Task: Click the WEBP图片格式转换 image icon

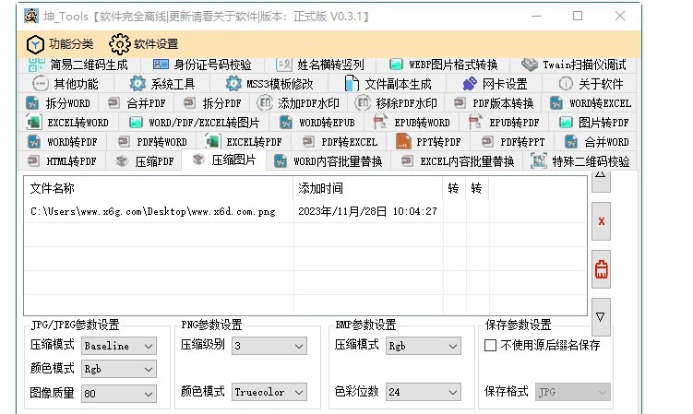Action: (396, 65)
